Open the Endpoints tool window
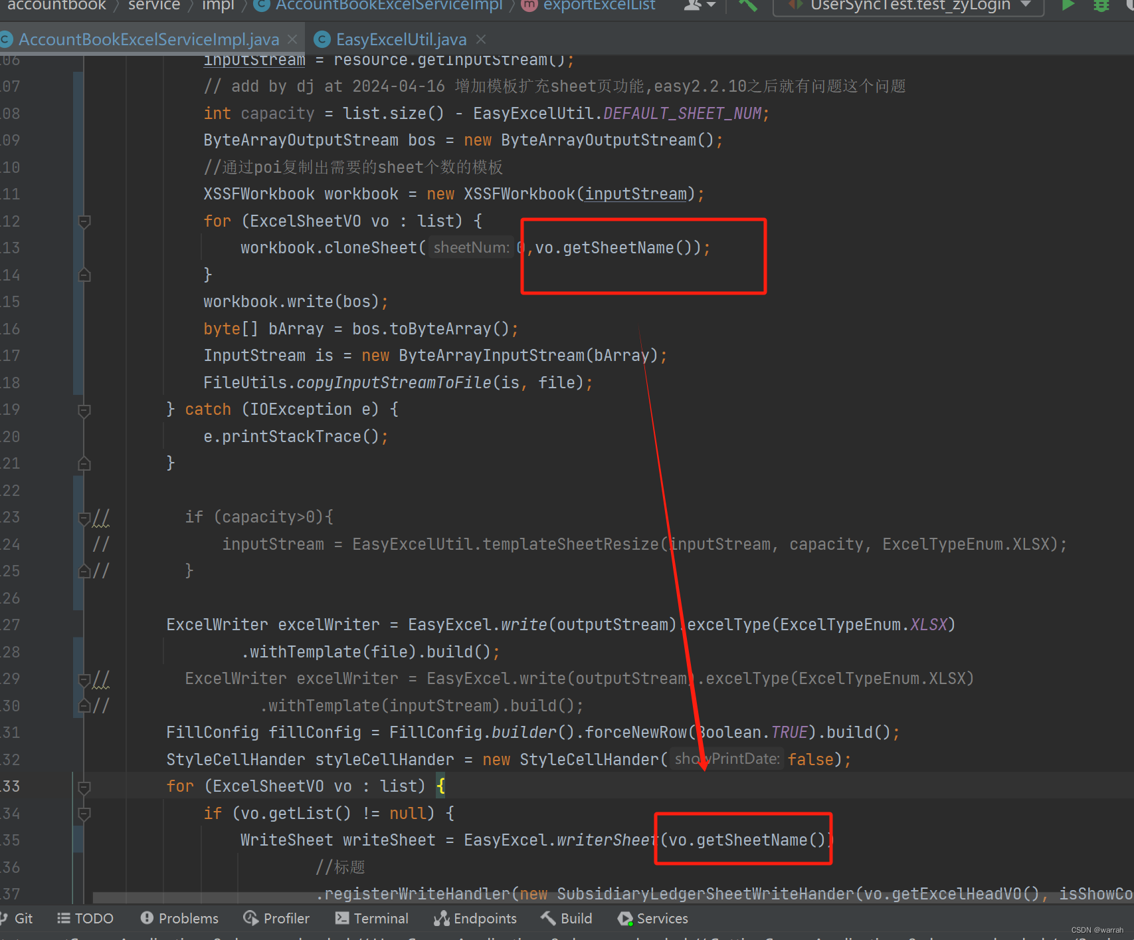This screenshot has height=940, width=1134. 475,918
